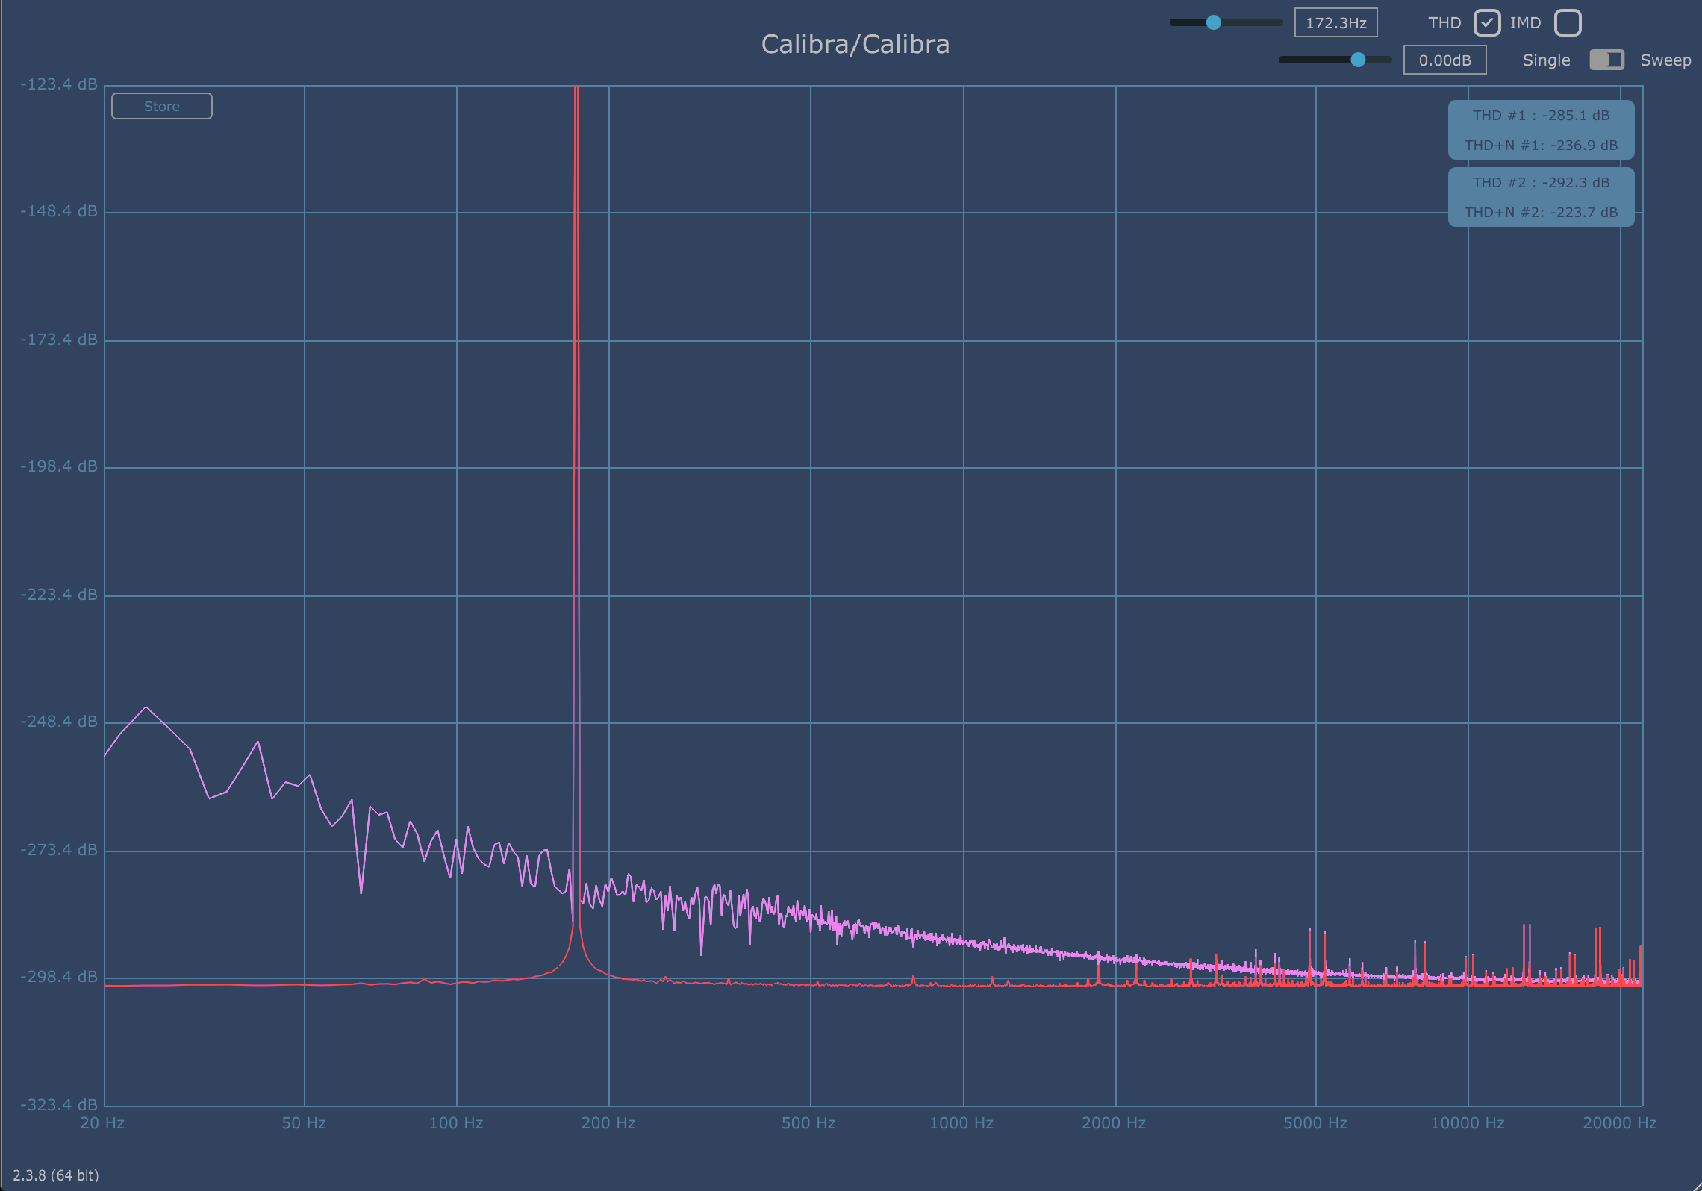Edit the 172.3Hz frequency field
Viewport: 1702px width, 1191px height.
[1336, 23]
